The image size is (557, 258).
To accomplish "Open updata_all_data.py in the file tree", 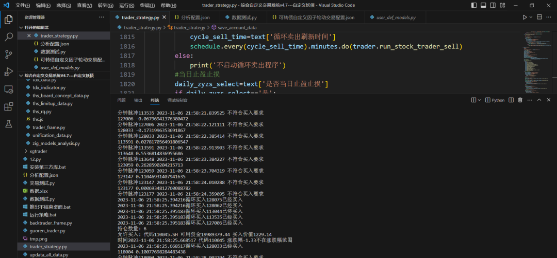I will pos(49,254).
